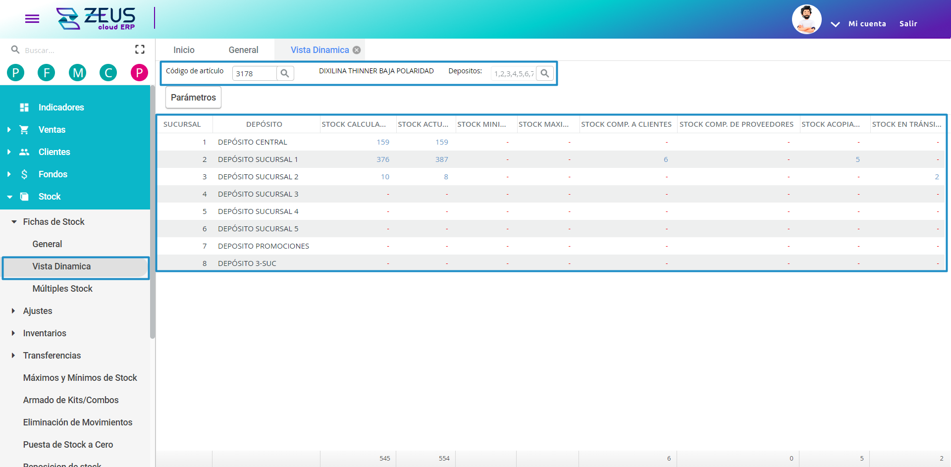
Task: Click the fullscreen expand icon above sidebar
Action: coord(140,49)
